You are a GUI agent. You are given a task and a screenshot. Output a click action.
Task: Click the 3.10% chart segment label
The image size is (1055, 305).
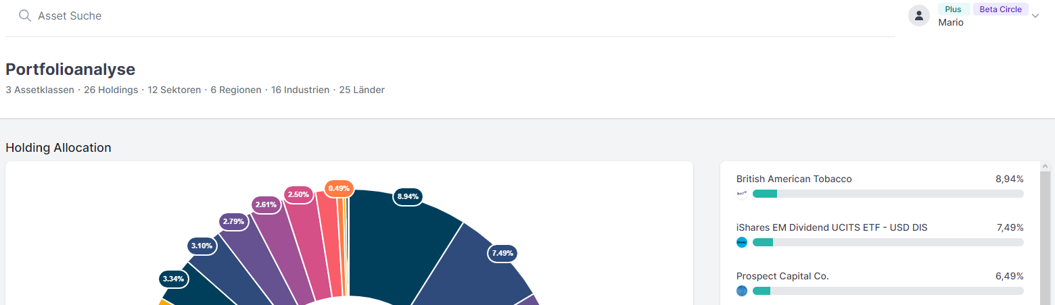202,246
